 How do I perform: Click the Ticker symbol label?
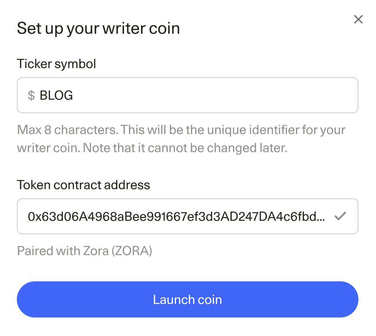coord(56,64)
